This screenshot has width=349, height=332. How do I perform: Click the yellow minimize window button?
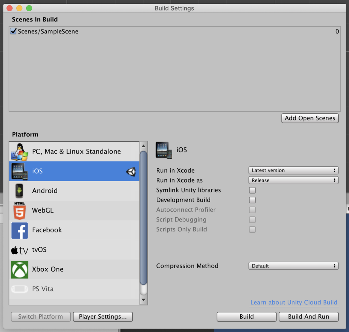[x=19, y=8]
